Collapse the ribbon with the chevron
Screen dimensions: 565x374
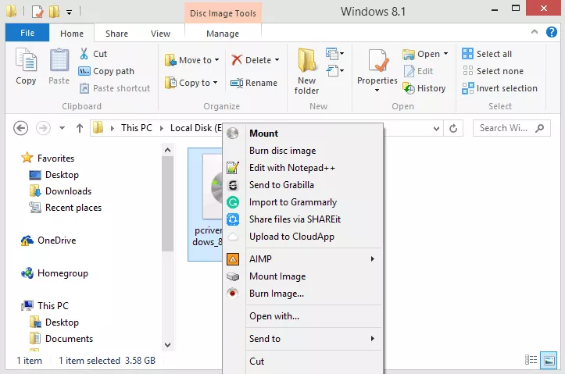[x=535, y=32]
